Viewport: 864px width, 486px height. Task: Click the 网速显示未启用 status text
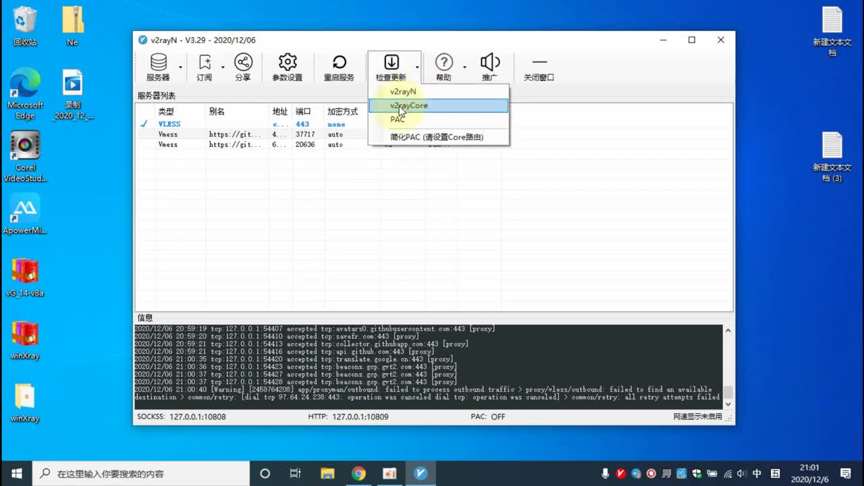[697, 416]
